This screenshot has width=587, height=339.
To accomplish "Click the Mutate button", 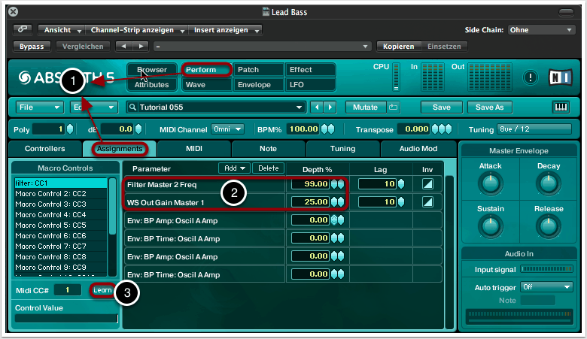I will click(x=366, y=107).
